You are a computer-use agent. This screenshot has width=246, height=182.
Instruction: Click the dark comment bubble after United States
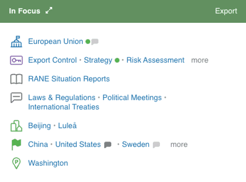tap(108, 145)
